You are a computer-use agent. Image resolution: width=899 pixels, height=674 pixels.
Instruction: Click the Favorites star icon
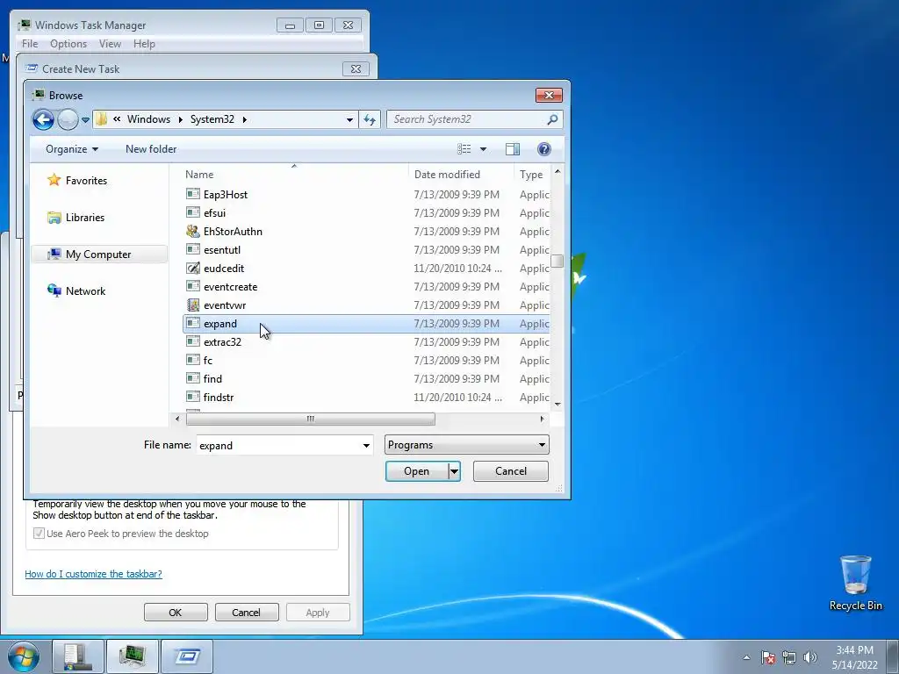(54, 180)
